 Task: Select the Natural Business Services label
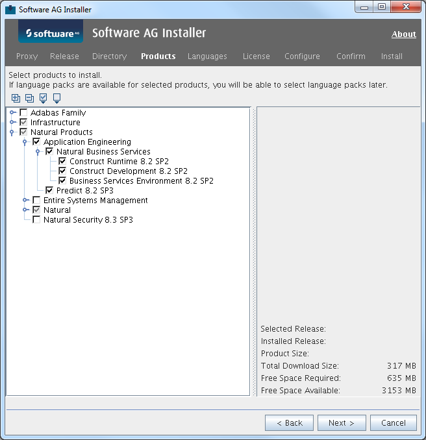point(103,151)
